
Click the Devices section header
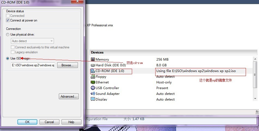[x=173, y=52]
